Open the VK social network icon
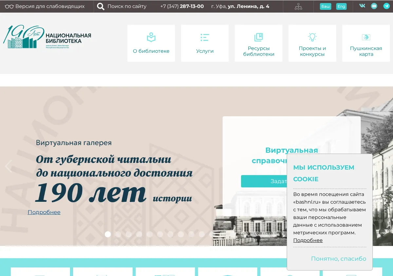Screen dimensions: 393x276 362,6
